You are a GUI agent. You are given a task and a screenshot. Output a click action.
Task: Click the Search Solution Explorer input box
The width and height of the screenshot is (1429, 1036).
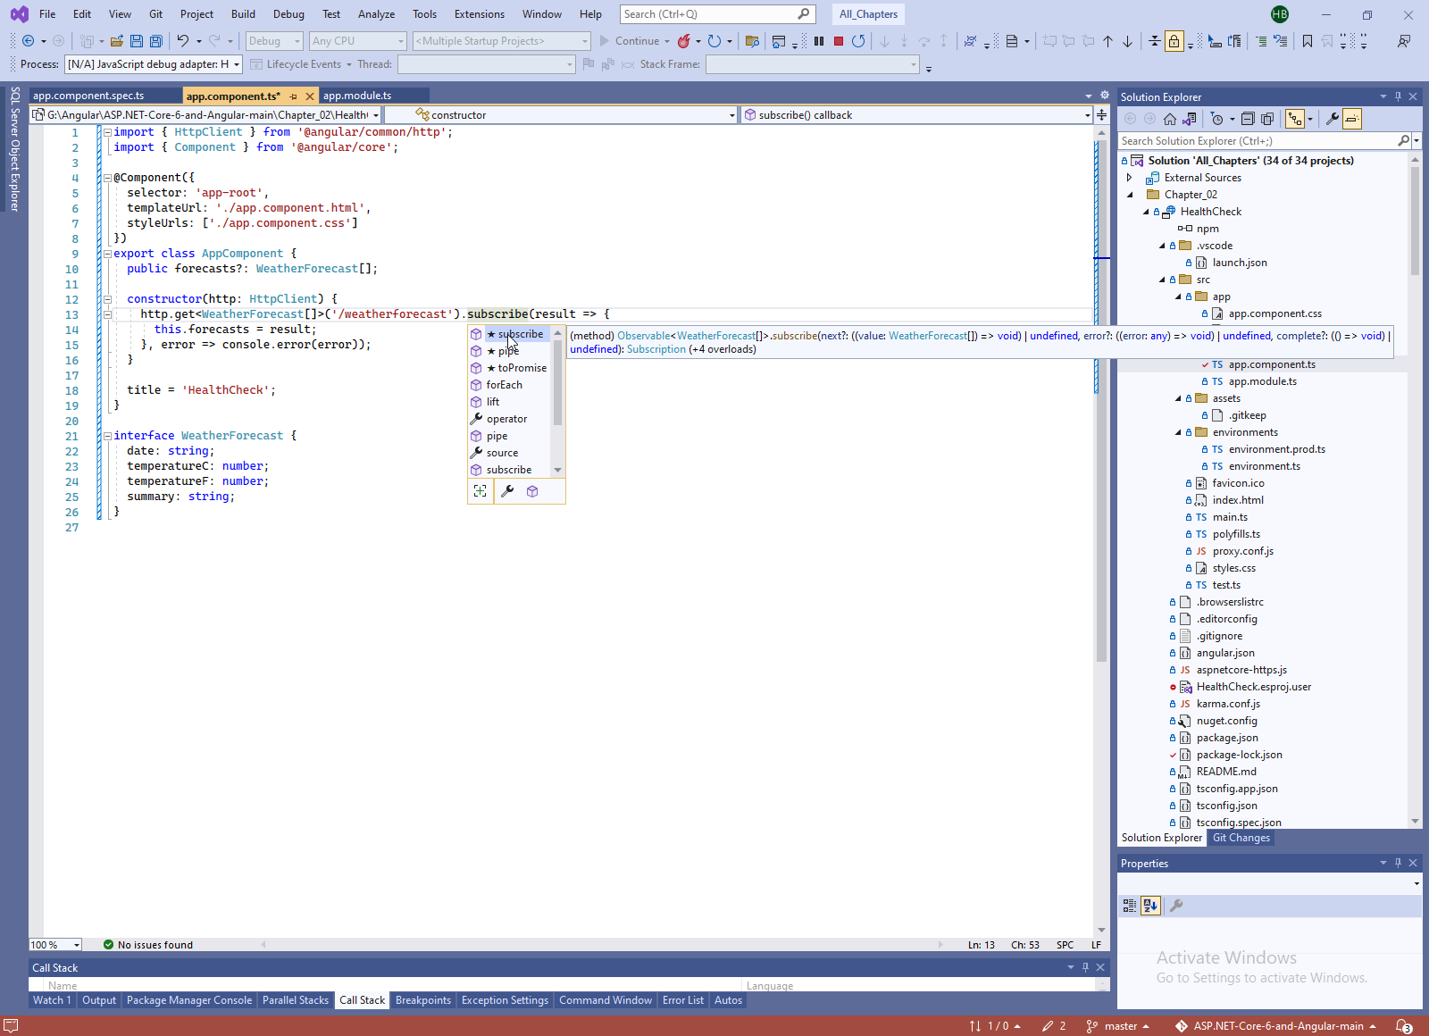click(1258, 141)
